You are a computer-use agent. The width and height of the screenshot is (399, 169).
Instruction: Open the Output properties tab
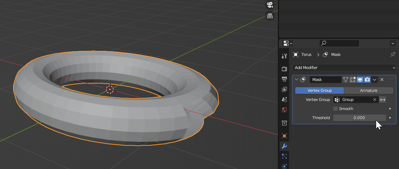coord(284,79)
